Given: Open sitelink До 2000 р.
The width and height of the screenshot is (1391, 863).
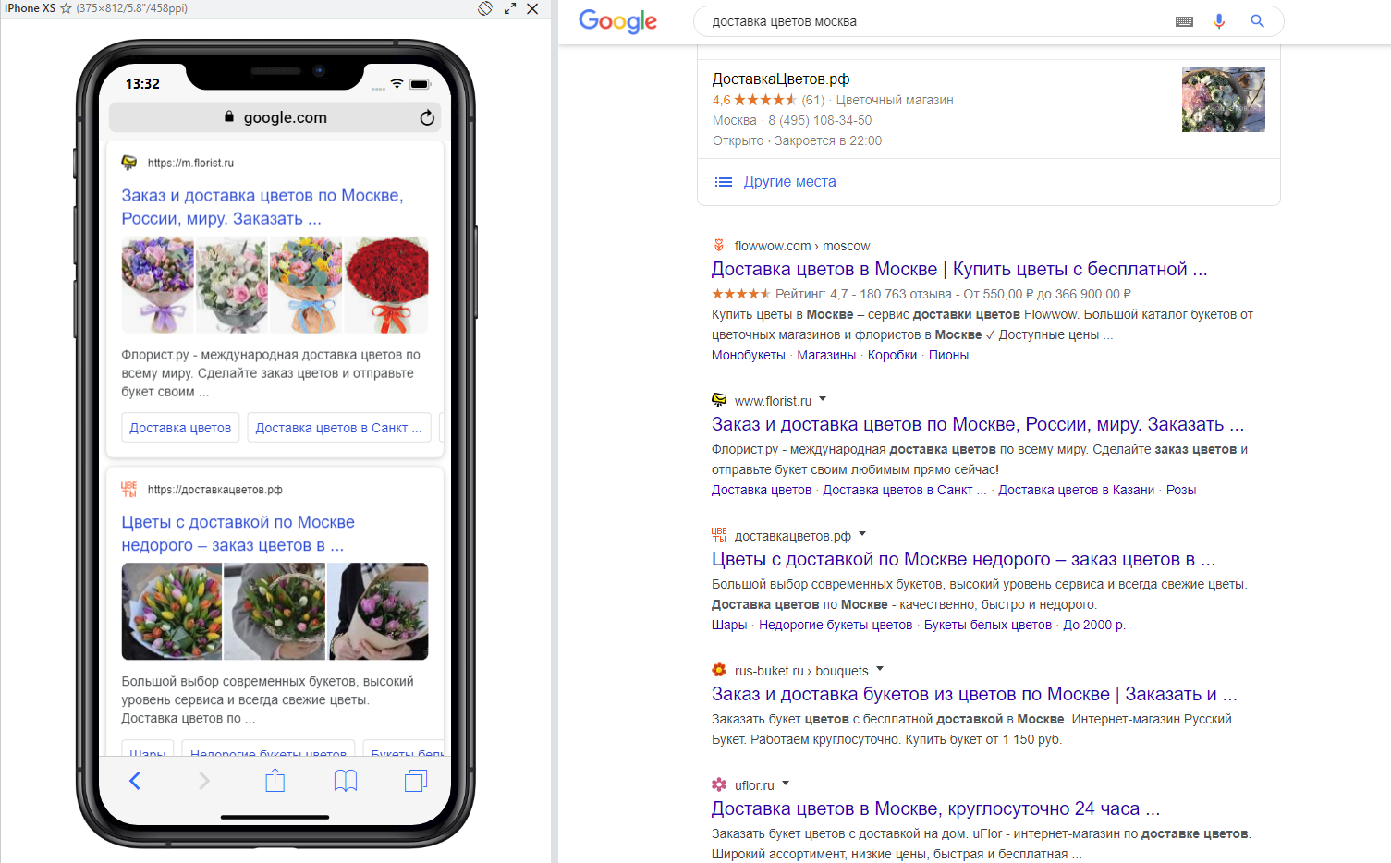Looking at the screenshot, I should (1094, 625).
